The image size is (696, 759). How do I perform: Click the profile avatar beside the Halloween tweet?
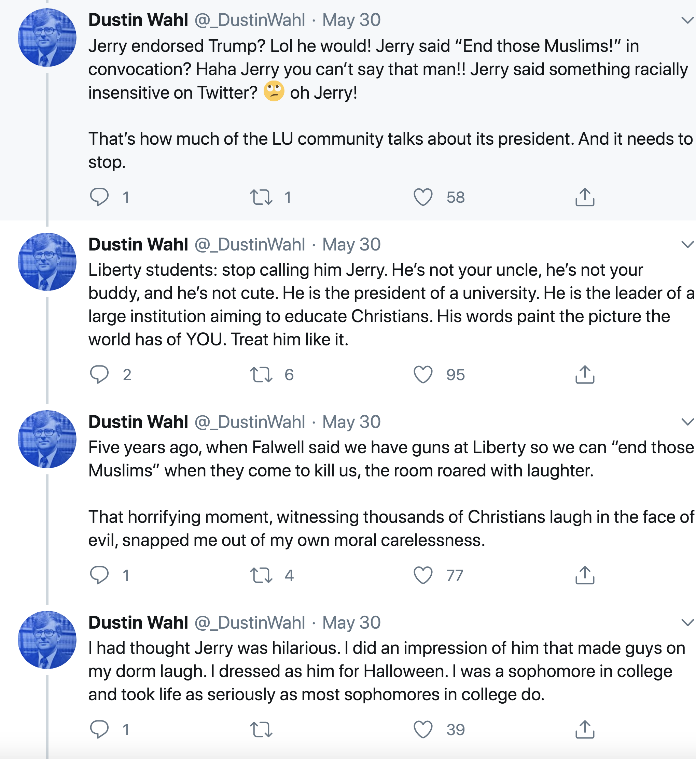(x=47, y=640)
